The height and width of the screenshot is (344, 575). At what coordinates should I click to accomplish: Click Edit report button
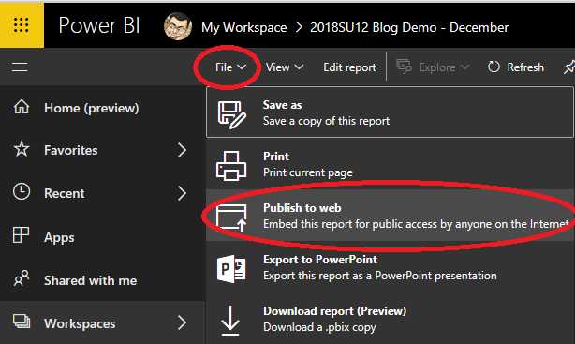tap(349, 67)
